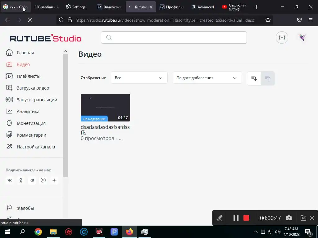Open the hummingbird profile avatar menu

(x=302, y=37)
